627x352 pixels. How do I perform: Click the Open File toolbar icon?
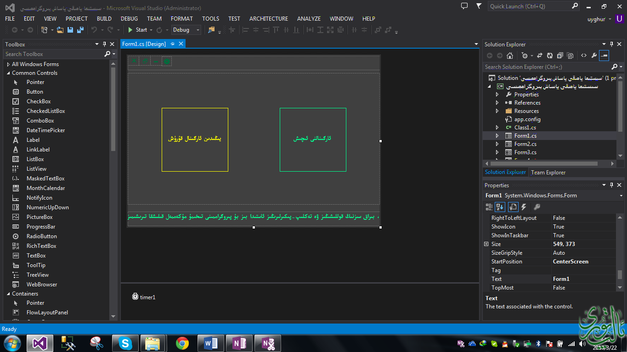pyautogui.click(x=61, y=30)
